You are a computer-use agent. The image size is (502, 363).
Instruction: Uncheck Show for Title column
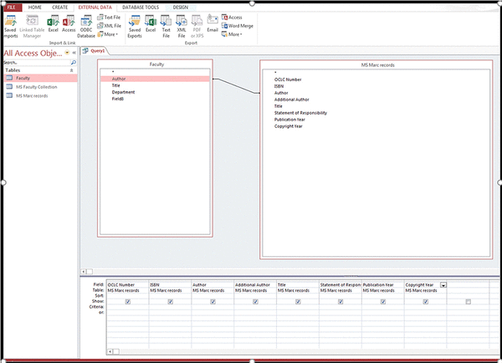(298, 302)
